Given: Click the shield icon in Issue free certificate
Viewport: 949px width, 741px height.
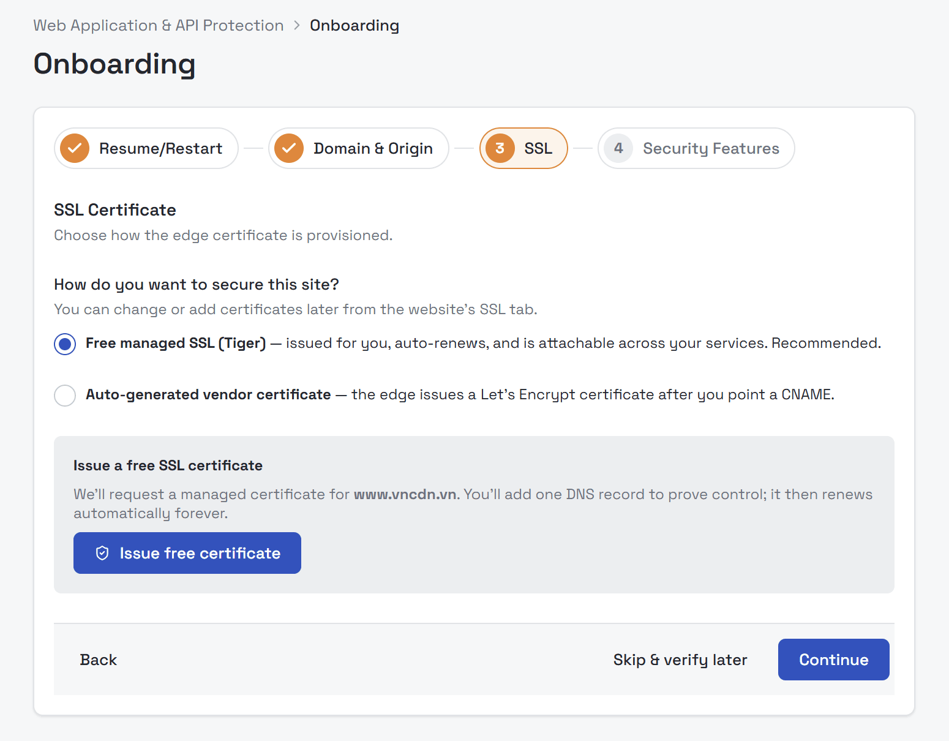Looking at the screenshot, I should pyautogui.click(x=102, y=553).
